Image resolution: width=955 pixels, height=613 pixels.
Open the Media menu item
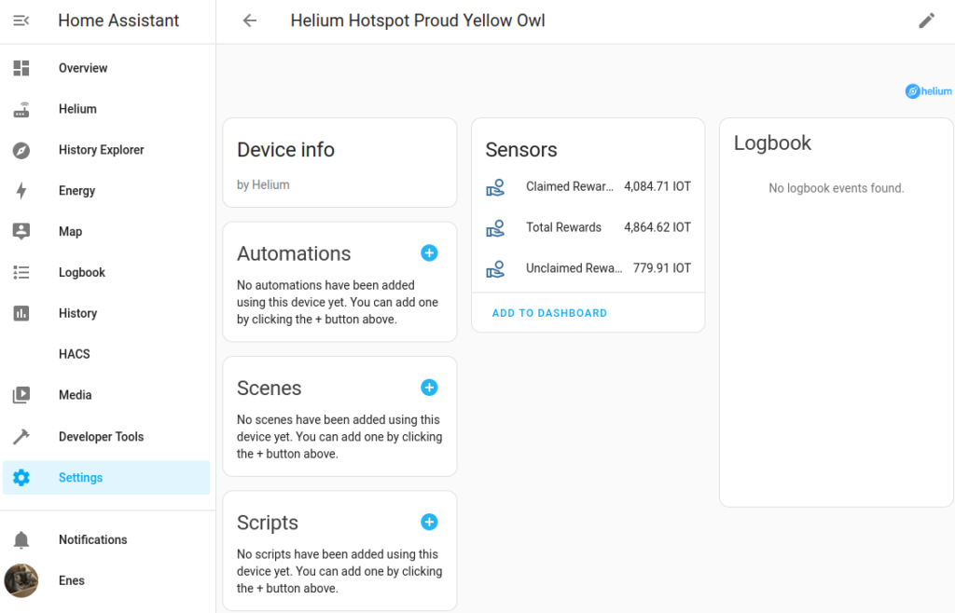coord(107,395)
